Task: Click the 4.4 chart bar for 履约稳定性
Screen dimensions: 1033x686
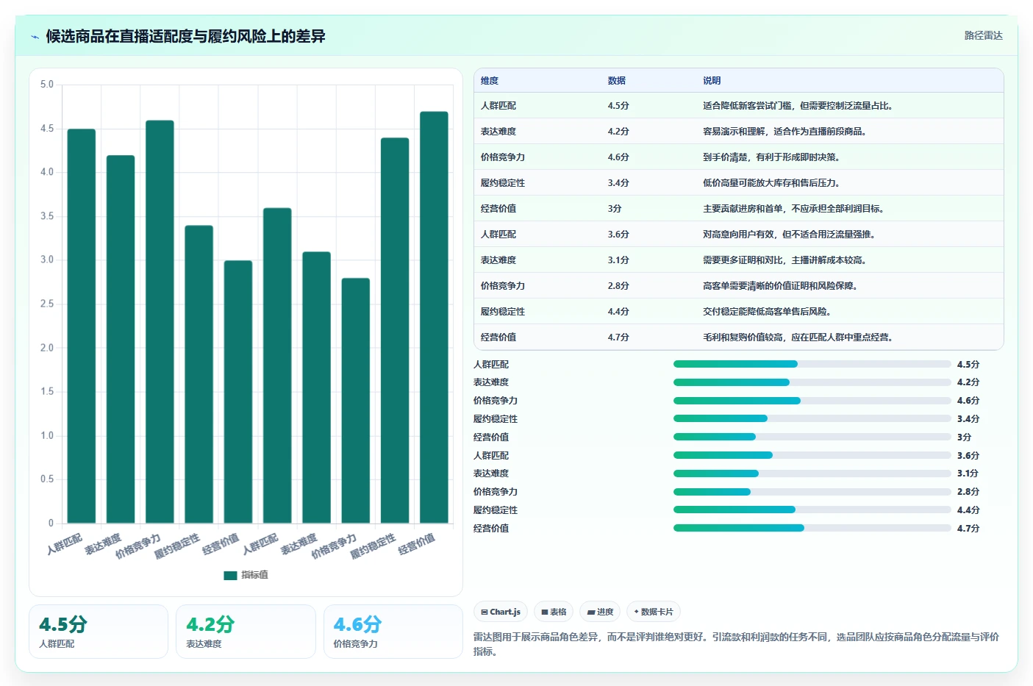Action: click(395, 331)
